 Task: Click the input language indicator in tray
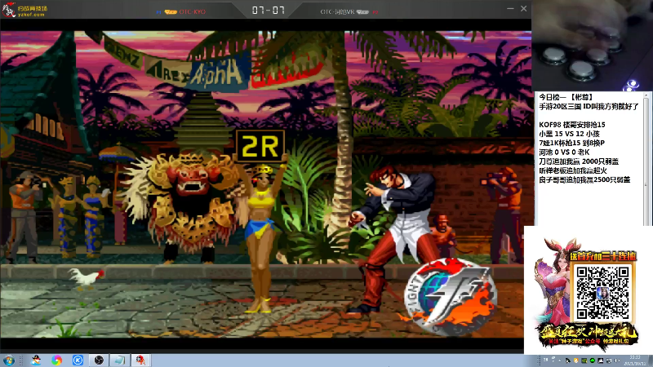[545, 360]
